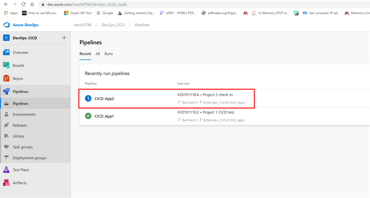Click the Last run column header
370x198 pixels.
[183, 83]
